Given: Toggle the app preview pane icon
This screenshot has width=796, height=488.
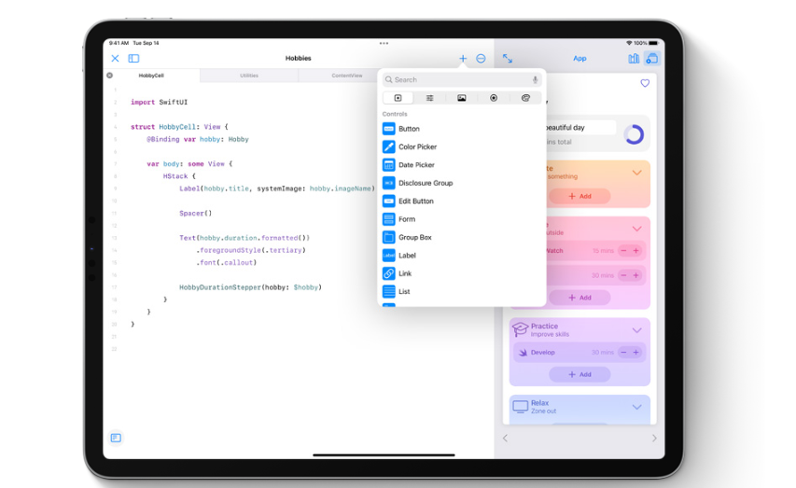Looking at the screenshot, I should pyautogui.click(x=652, y=59).
